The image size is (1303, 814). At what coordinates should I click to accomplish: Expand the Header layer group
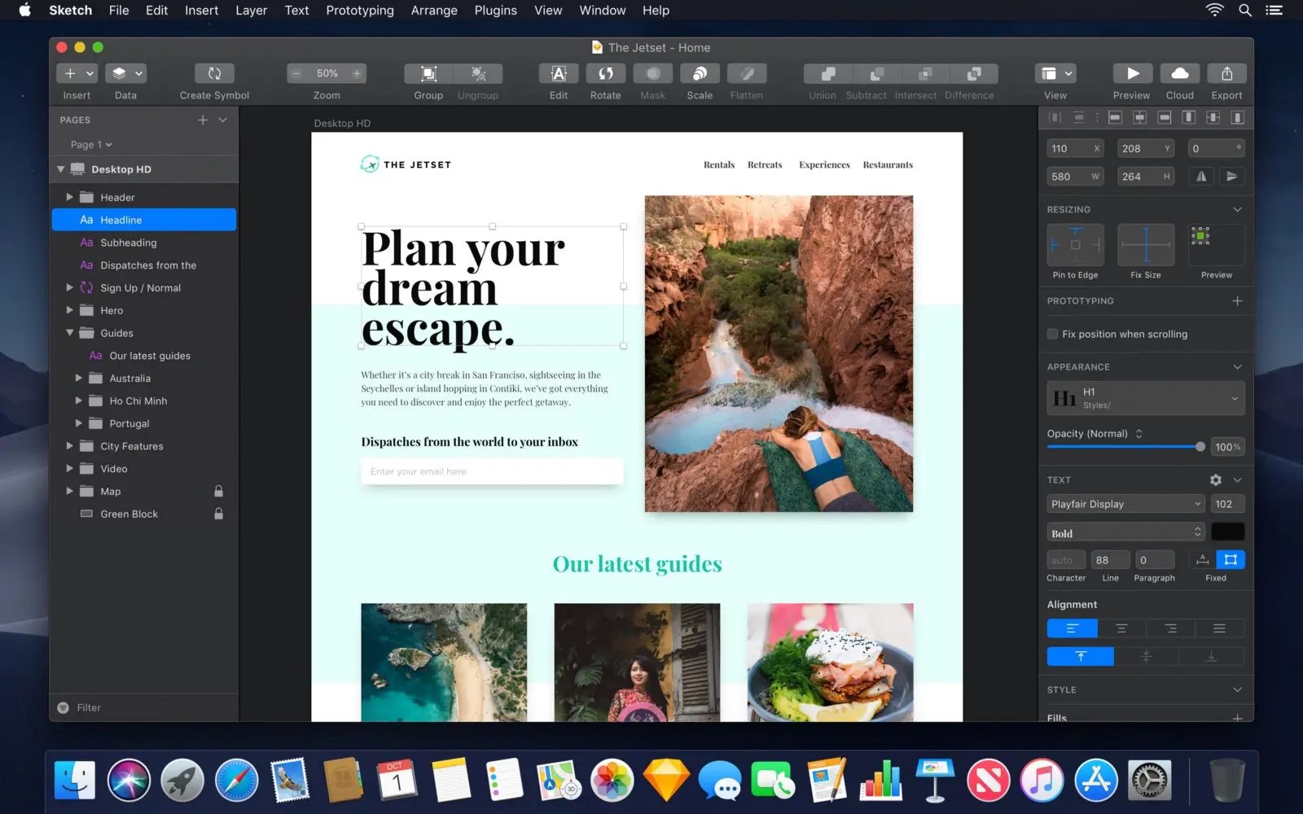tap(69, 198)
